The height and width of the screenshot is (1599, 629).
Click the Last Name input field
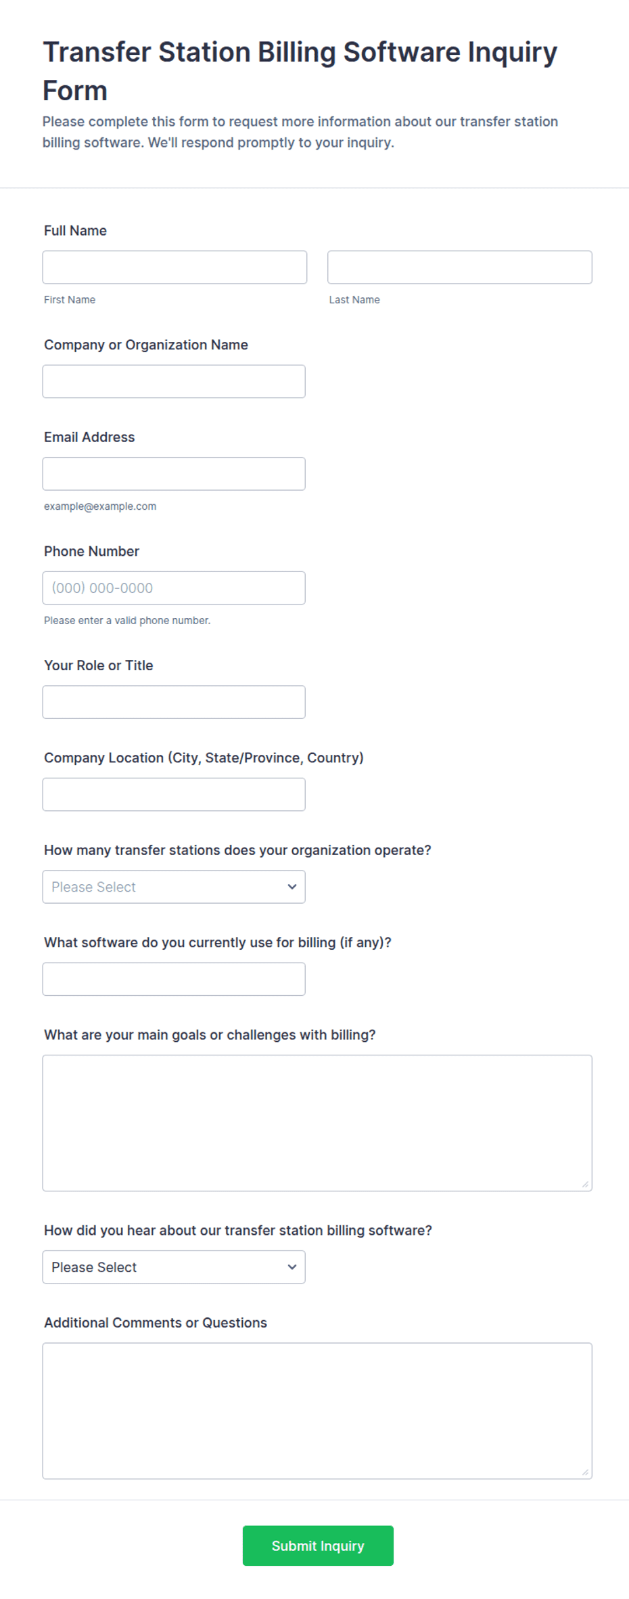[459, 267]
